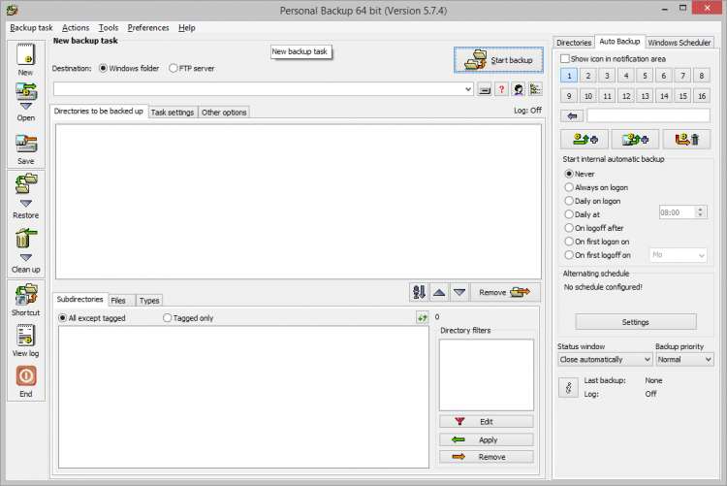This screenshot has width=727, height=486.
Task: Select Daily at option
Action: coord(583,214)
